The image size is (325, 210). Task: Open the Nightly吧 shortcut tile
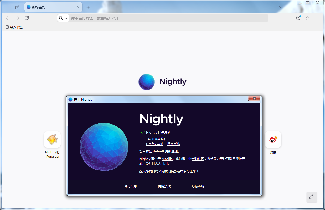(x=52, y=140)
